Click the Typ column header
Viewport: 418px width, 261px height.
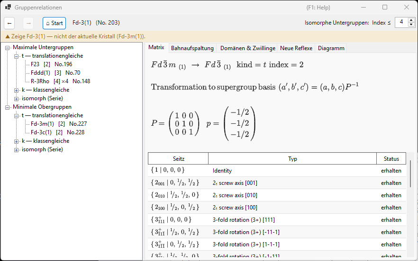(x=292, y=158)
